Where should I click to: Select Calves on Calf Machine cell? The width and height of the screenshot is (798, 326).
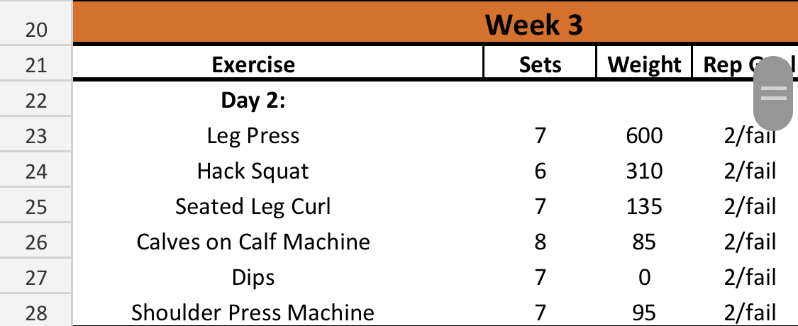tap(253, 242)
